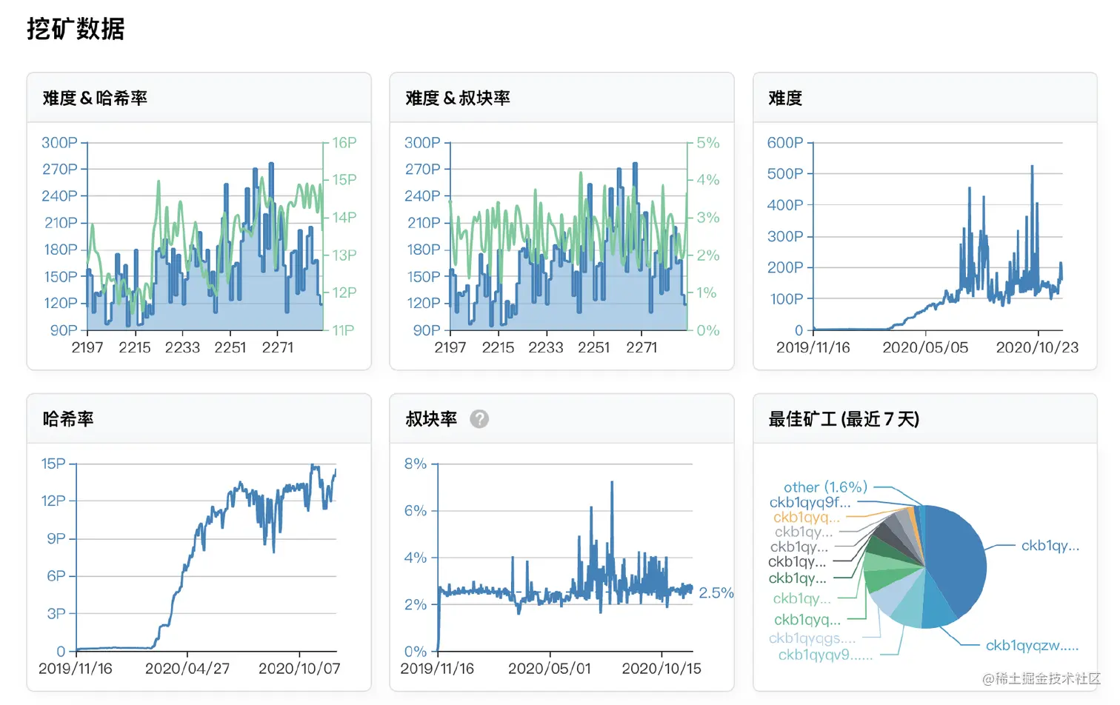
Task: Click the 挖矿数据 page heading
Action: tap(76, 29)
